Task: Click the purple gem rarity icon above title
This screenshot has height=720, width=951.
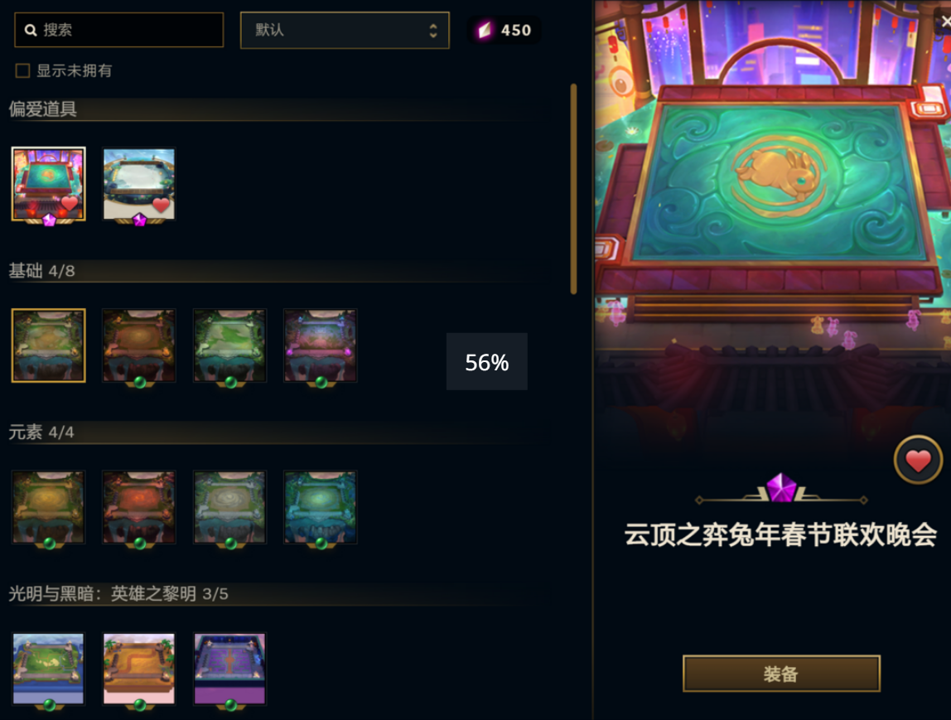Action: pos(781,488)
